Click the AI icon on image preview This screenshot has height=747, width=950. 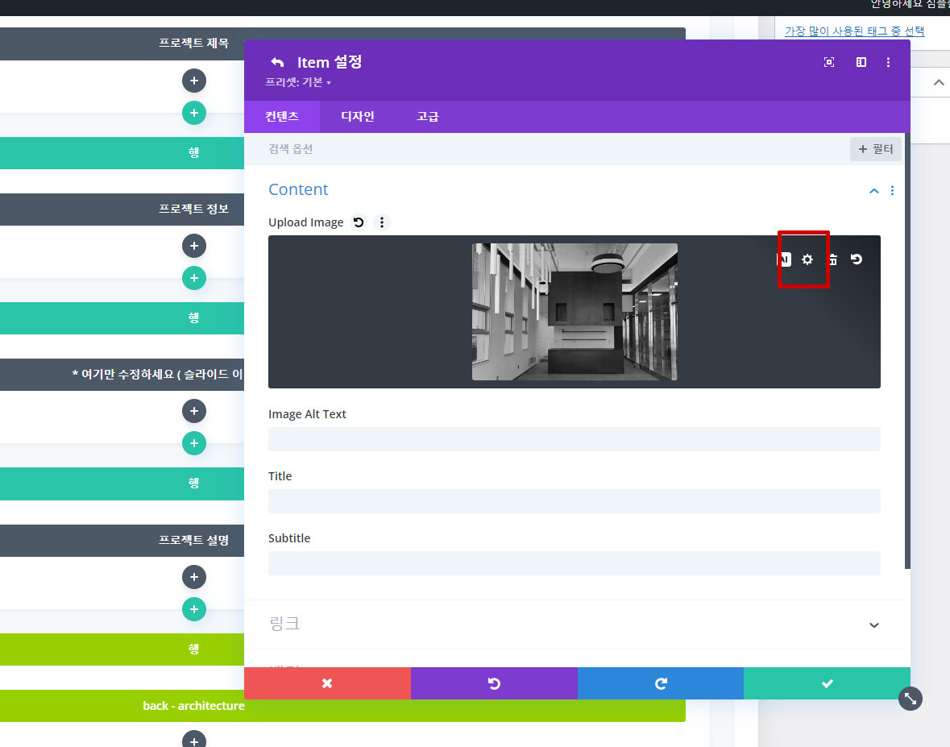coord(784,259)
